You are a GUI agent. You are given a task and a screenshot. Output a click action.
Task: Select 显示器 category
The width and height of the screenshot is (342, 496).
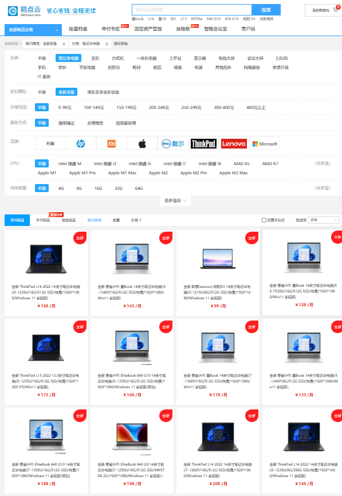pyautogui.click(x=200, y=58)
